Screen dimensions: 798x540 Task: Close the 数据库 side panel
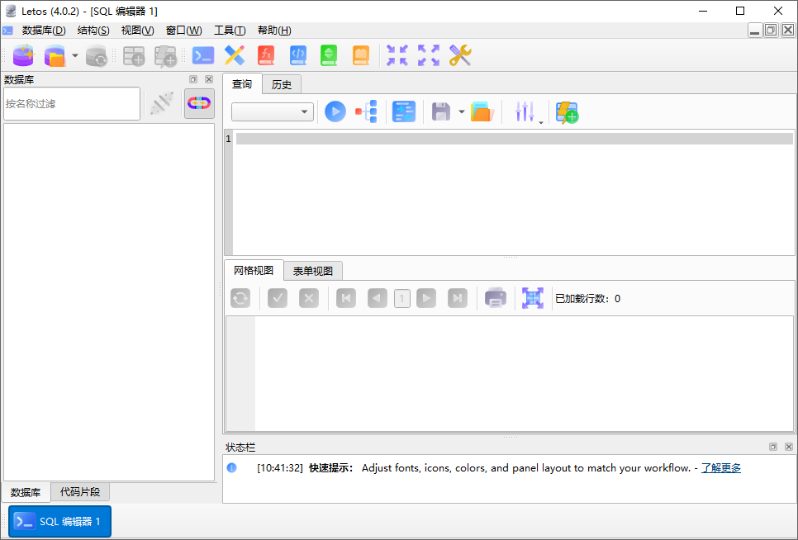tap(209, 79)
